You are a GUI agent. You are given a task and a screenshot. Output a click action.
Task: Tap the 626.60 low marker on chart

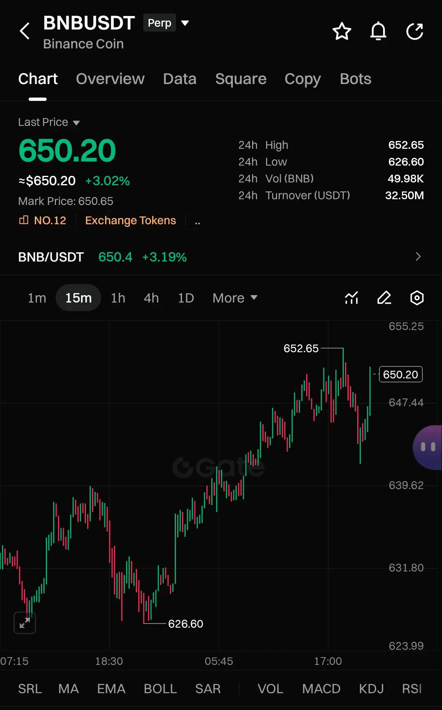[x=185, y=624]
